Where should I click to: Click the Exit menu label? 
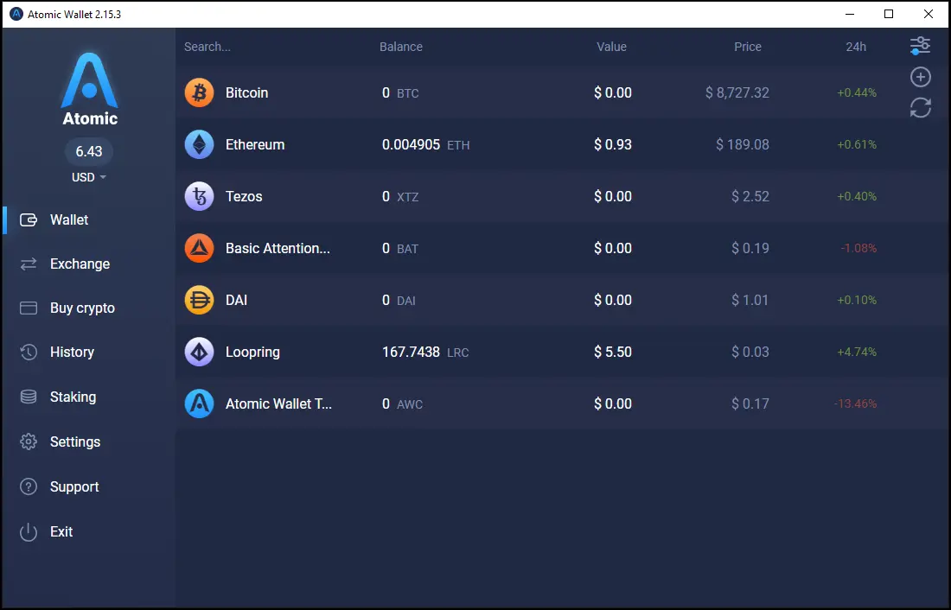[x=61, y=531]
